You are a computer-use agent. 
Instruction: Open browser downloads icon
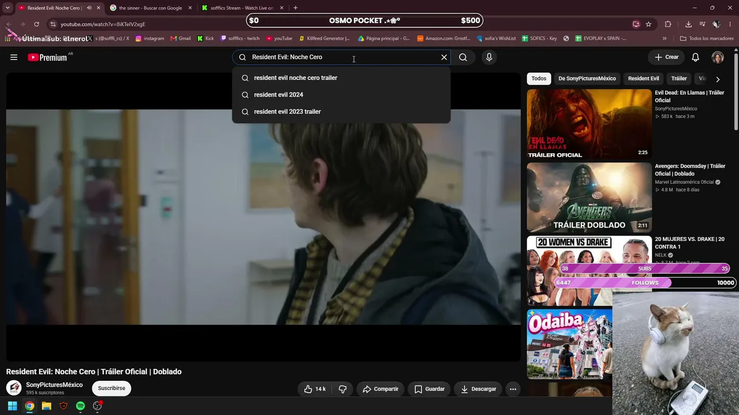[688, 24]
